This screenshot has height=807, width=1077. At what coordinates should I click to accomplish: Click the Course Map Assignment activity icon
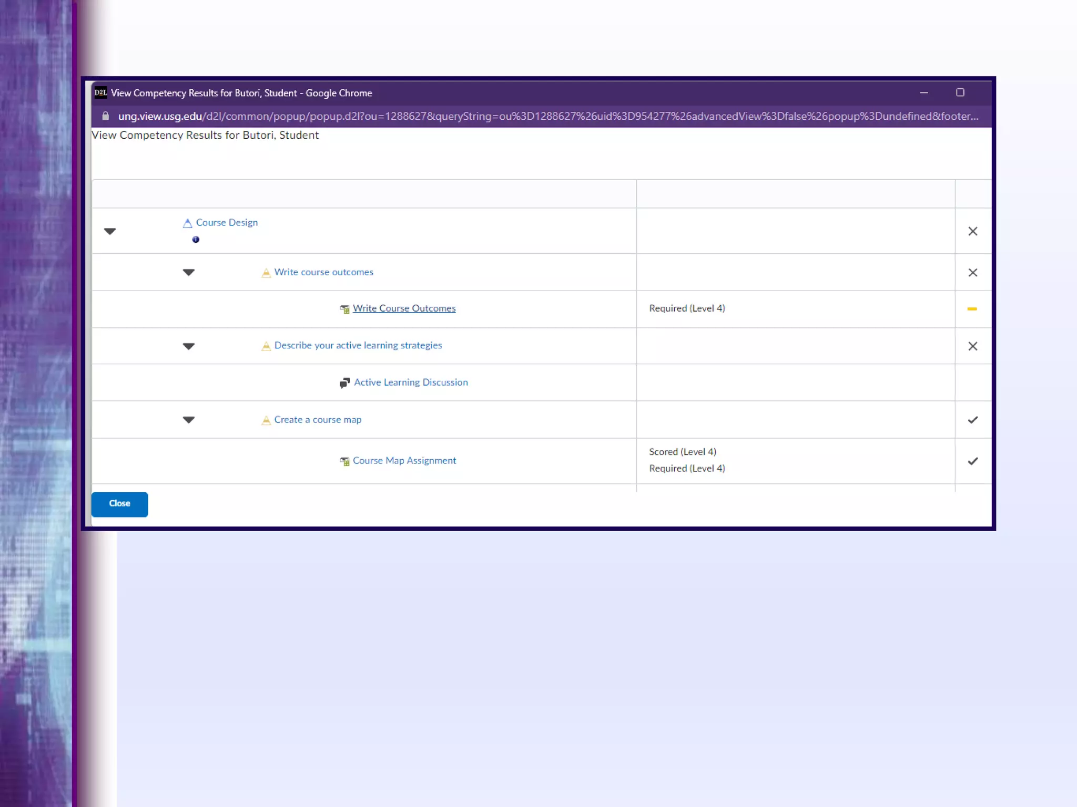point(344,461)
